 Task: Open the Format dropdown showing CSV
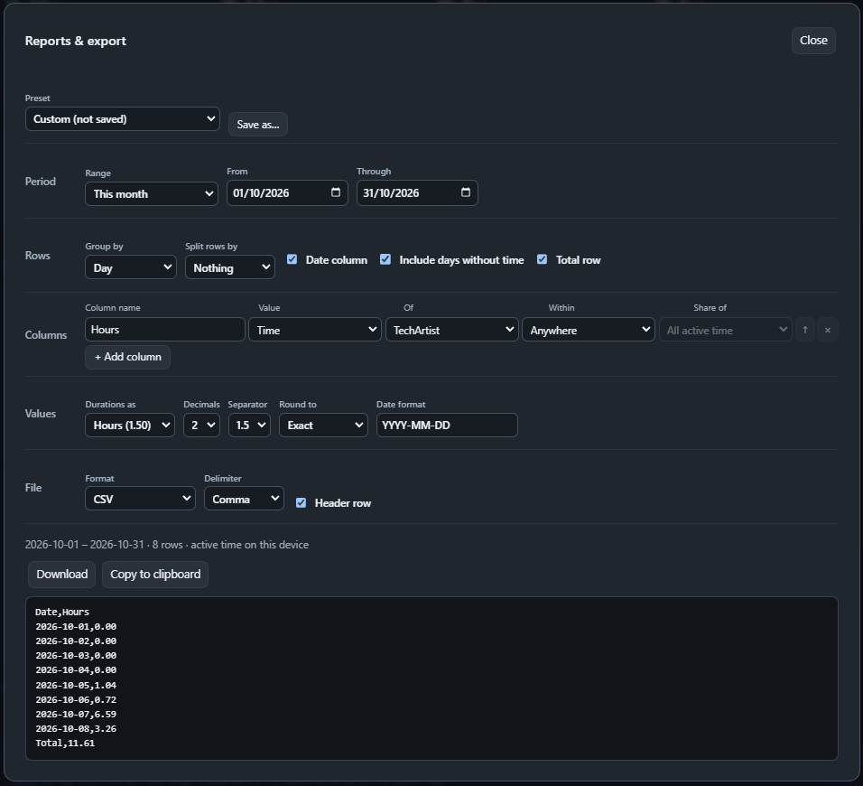[140, 499]
